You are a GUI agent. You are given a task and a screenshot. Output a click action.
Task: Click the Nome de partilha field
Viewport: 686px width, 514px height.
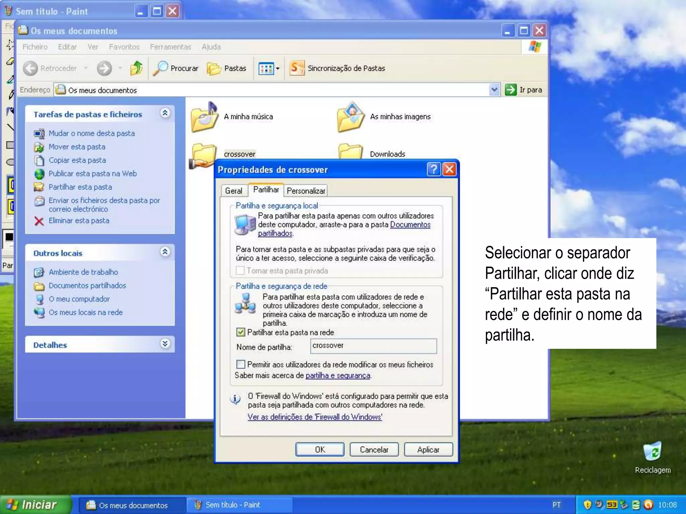373,346
